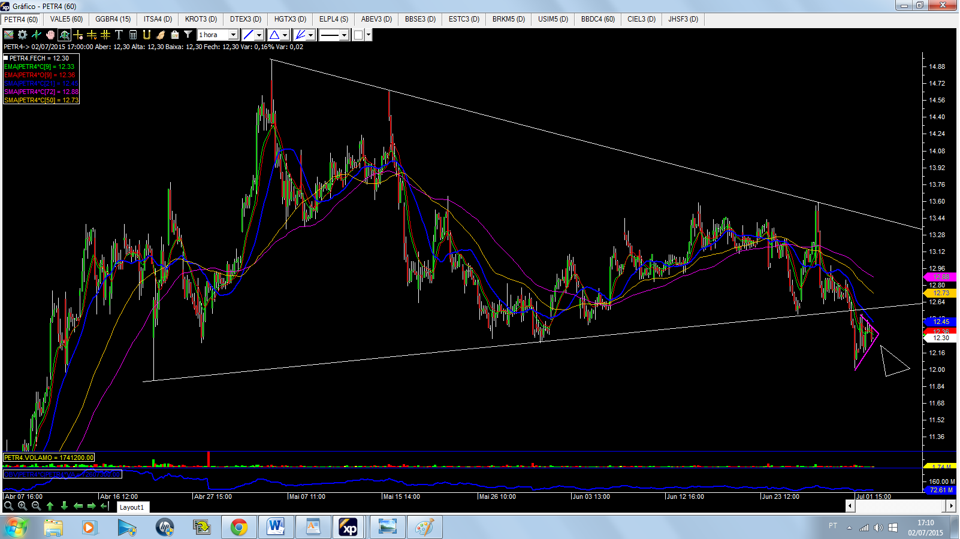Select the triangle shape drawing tool
This screenshot has width=960, height=539.
pos(274,35)
